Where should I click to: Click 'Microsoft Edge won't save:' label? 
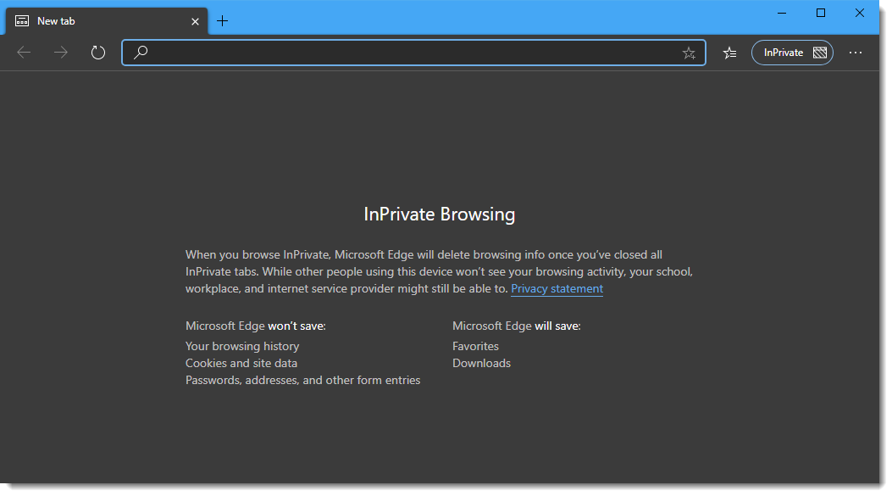tap(256, 326)
